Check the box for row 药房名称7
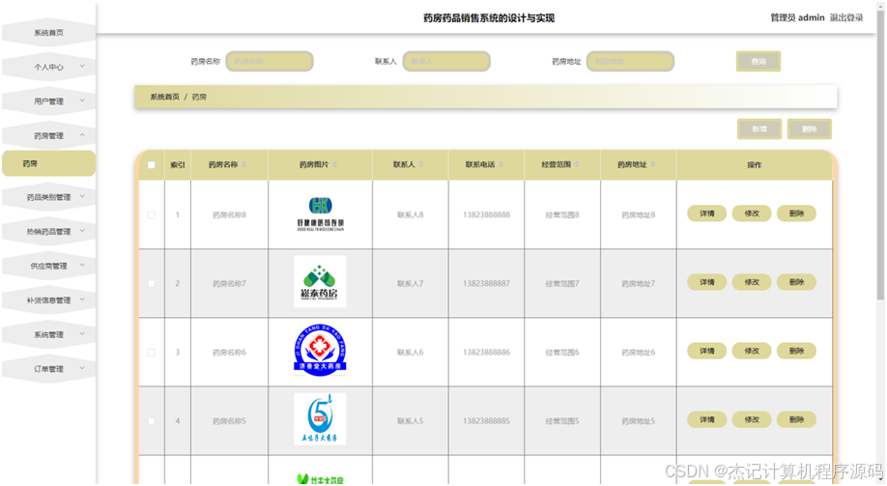 (x=151, y=283)
